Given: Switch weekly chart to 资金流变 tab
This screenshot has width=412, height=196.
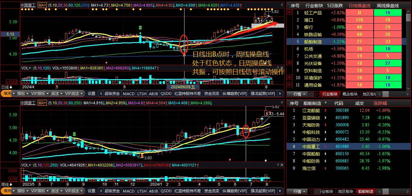Looking at the screenshot, I should click(x=212, y=191).
